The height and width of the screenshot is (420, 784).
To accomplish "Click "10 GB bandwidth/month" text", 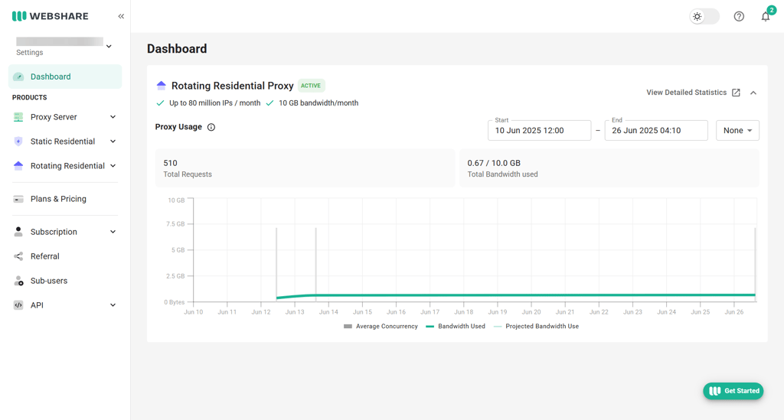I will point(318,103).
